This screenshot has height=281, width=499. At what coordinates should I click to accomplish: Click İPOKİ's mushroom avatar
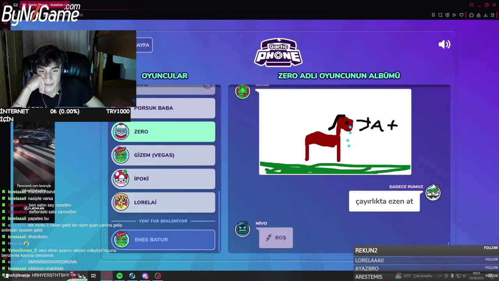click(x=121, y=178)
